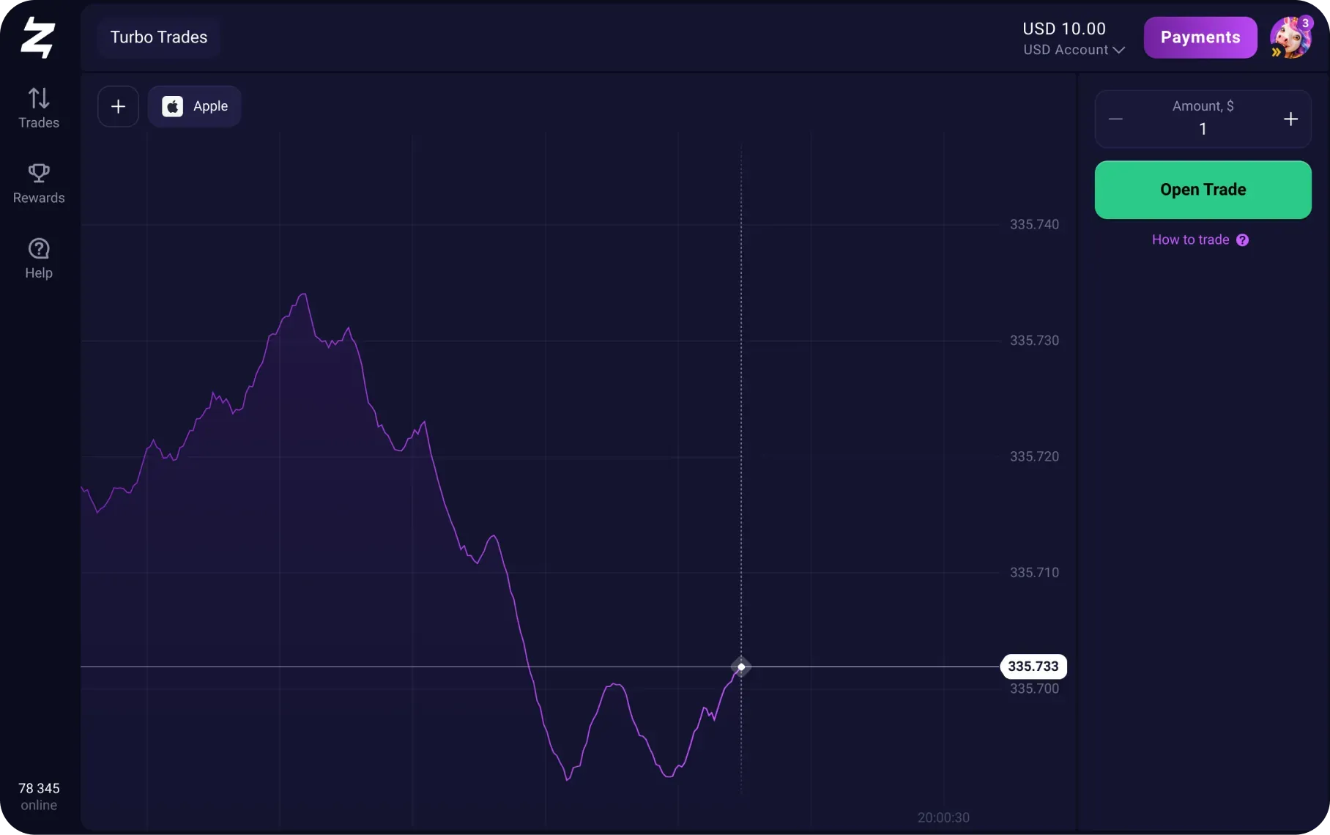The height and width of the screenshot is (835, 1330).
Task: Click the current price marker on chart
Action: [741, 667]
